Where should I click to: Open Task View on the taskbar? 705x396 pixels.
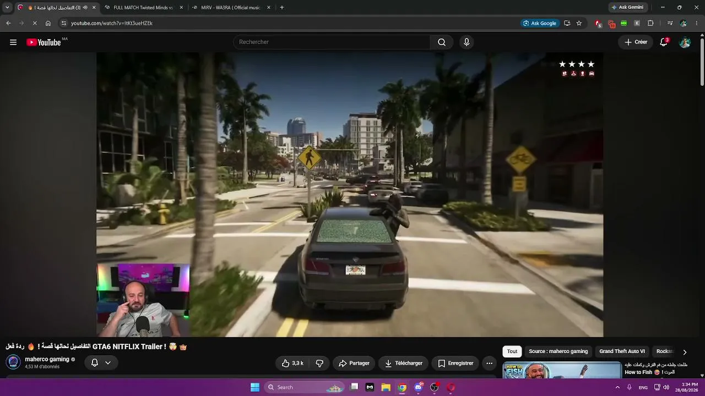click(x=354, y=387)
